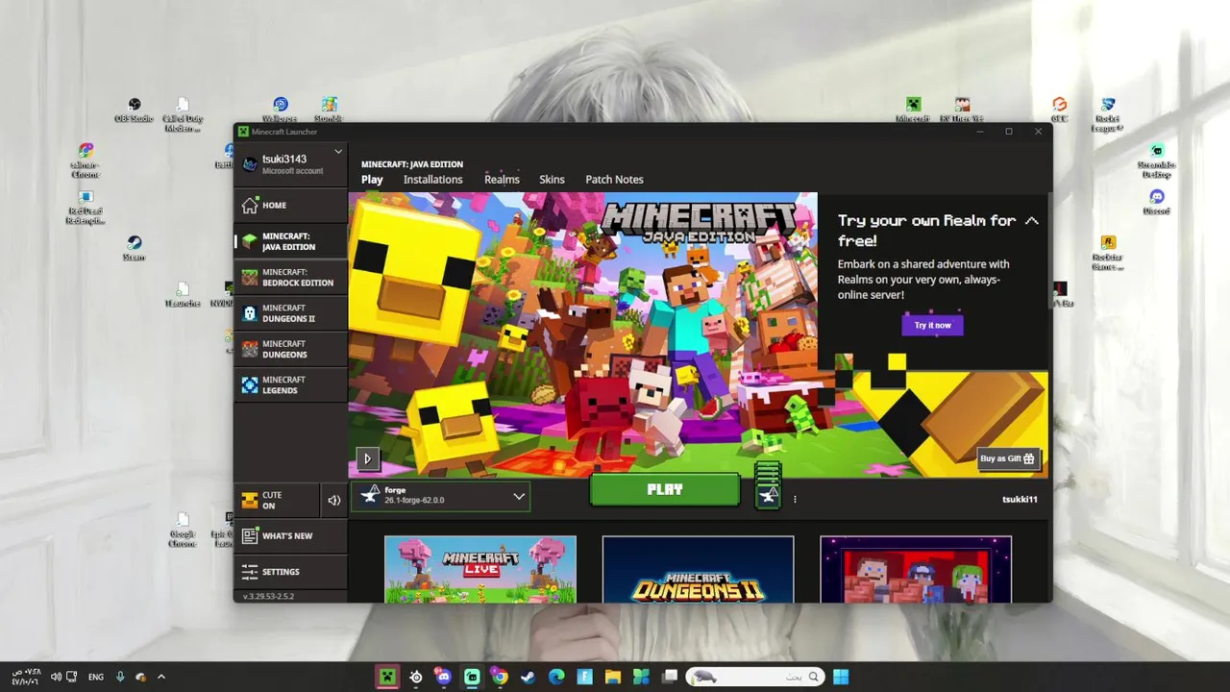
Task: Select Minecraft: Java Edition in sidebar
Action: (290, 241)
